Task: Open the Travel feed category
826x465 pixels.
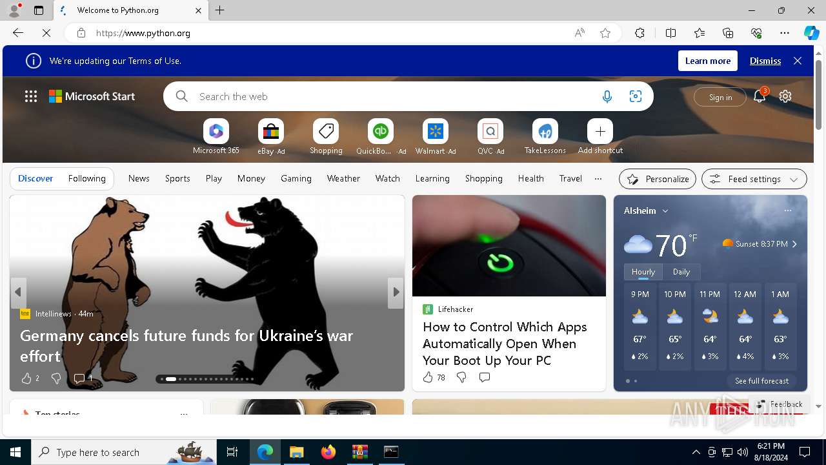Action: [x=570, y=178]
